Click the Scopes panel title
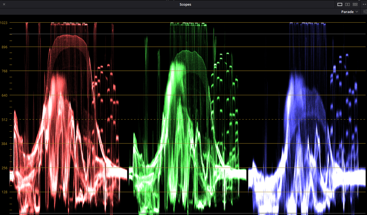 [185, 4]
